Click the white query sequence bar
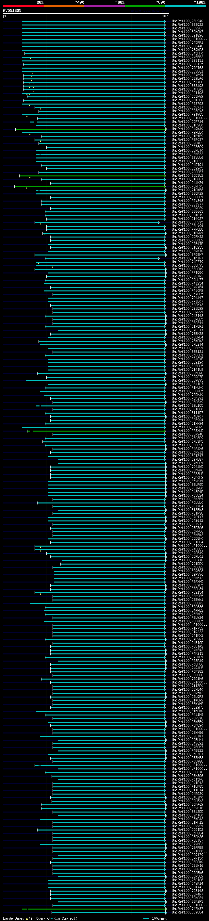The height and width of the screenshot is (921, 209). pyautogui.click(x=86, y=14)
